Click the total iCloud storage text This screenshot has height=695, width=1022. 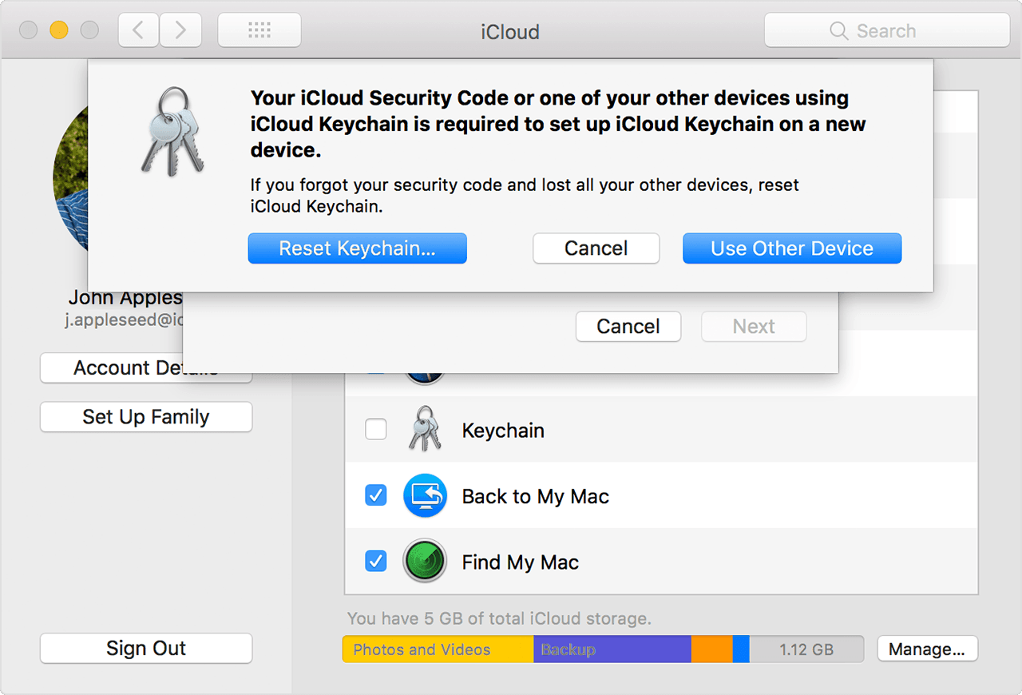[x=499, y=618]
